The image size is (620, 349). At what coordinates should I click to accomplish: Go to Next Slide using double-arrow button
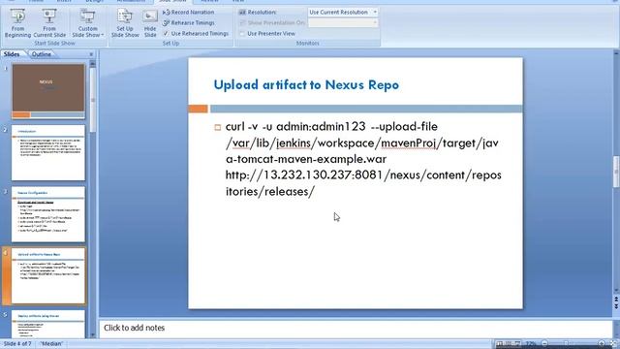pos(616,306)
